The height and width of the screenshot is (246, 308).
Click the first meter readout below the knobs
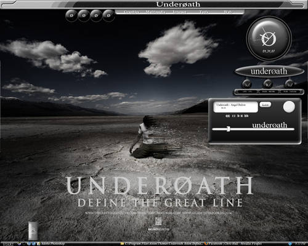coord(247,92)
